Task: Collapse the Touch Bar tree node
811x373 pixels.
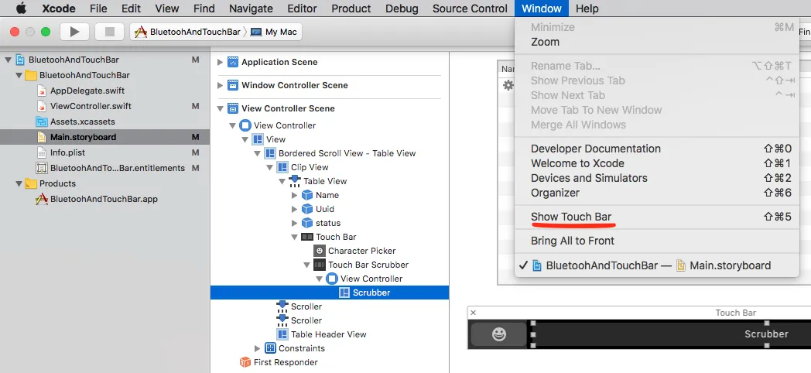Action: pos(295,237)
